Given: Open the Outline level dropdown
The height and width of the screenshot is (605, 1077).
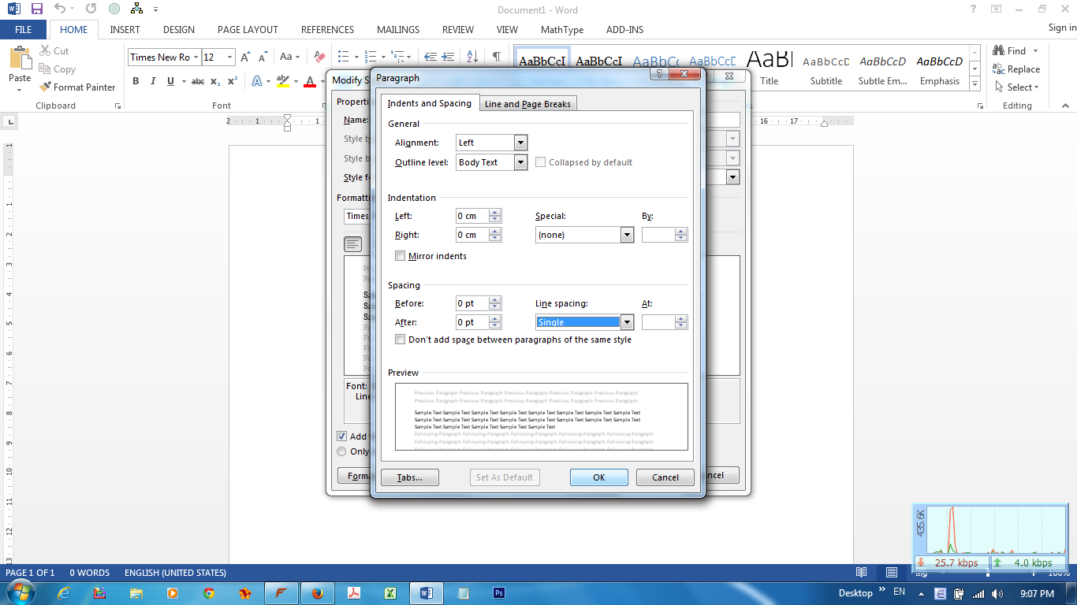Looking at the screenshot, I should tap(520, 162).
